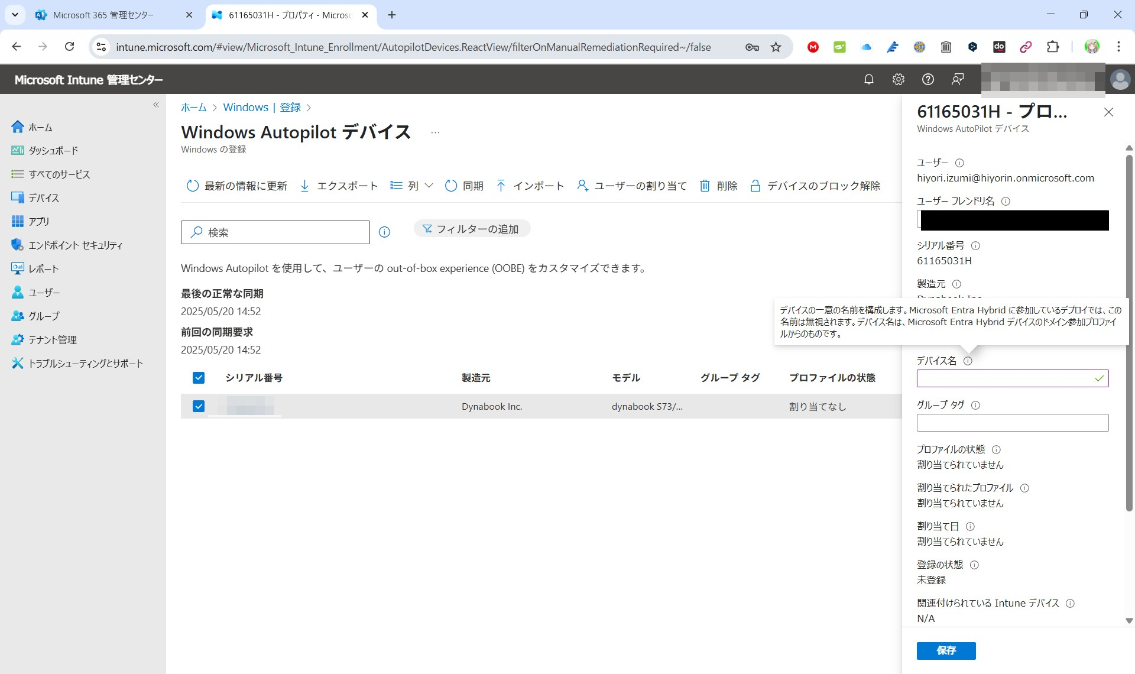Open the help question mark icon

click(928, 79)
